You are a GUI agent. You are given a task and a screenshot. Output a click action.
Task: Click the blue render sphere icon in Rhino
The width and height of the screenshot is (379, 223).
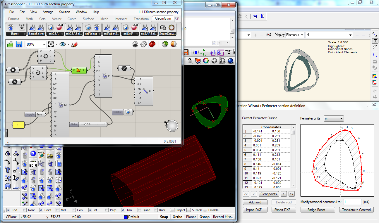coord(231,61)
